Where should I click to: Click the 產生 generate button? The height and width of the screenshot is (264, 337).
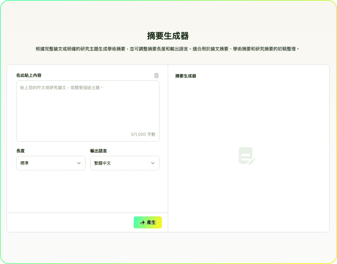[x=148, y=222]
